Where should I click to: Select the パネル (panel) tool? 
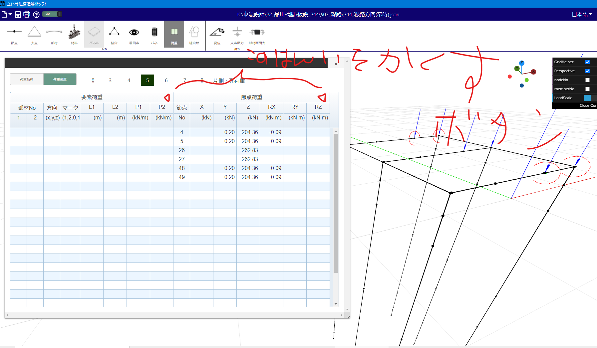coord(94,34)
